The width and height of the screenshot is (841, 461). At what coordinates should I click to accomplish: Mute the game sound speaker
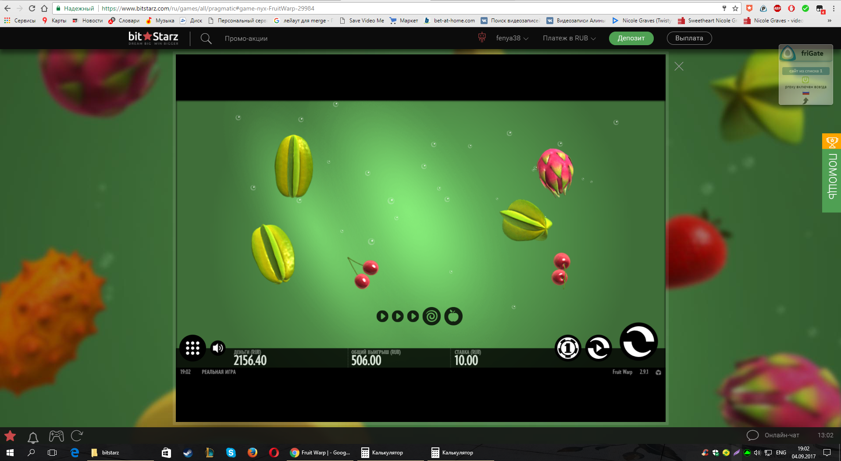218,348
